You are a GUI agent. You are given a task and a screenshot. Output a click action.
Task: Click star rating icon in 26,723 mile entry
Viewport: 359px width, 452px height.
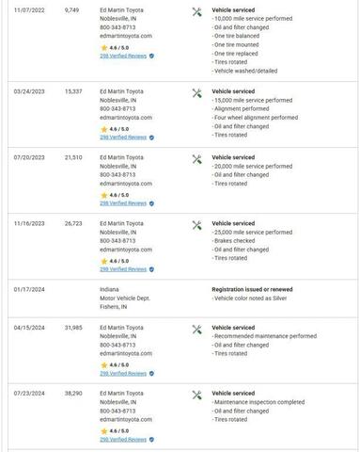(x=104, y=261)
